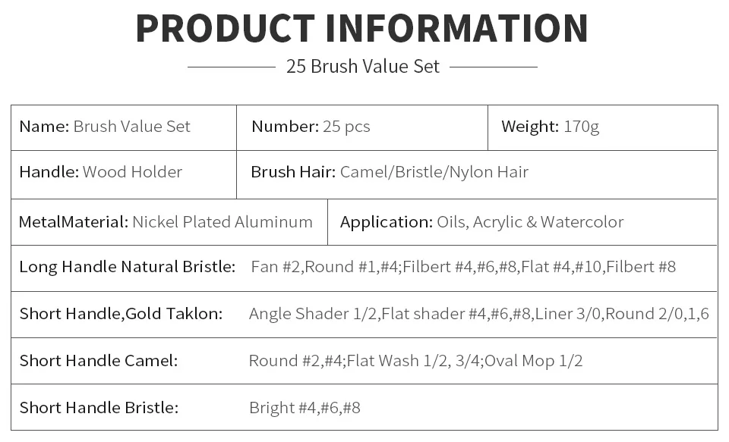Click the MetalMaterial label

click(74, 222)
